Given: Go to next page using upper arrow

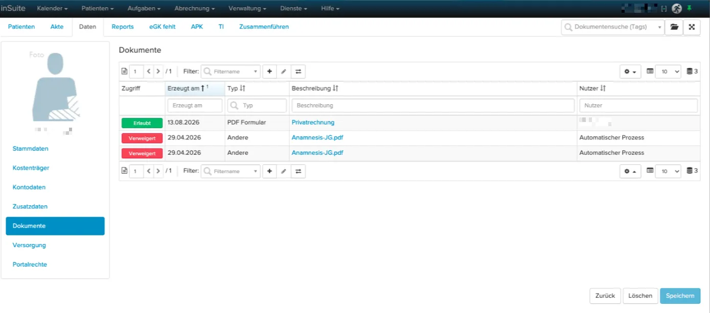Looking at the screenshot, I should 158,71.
